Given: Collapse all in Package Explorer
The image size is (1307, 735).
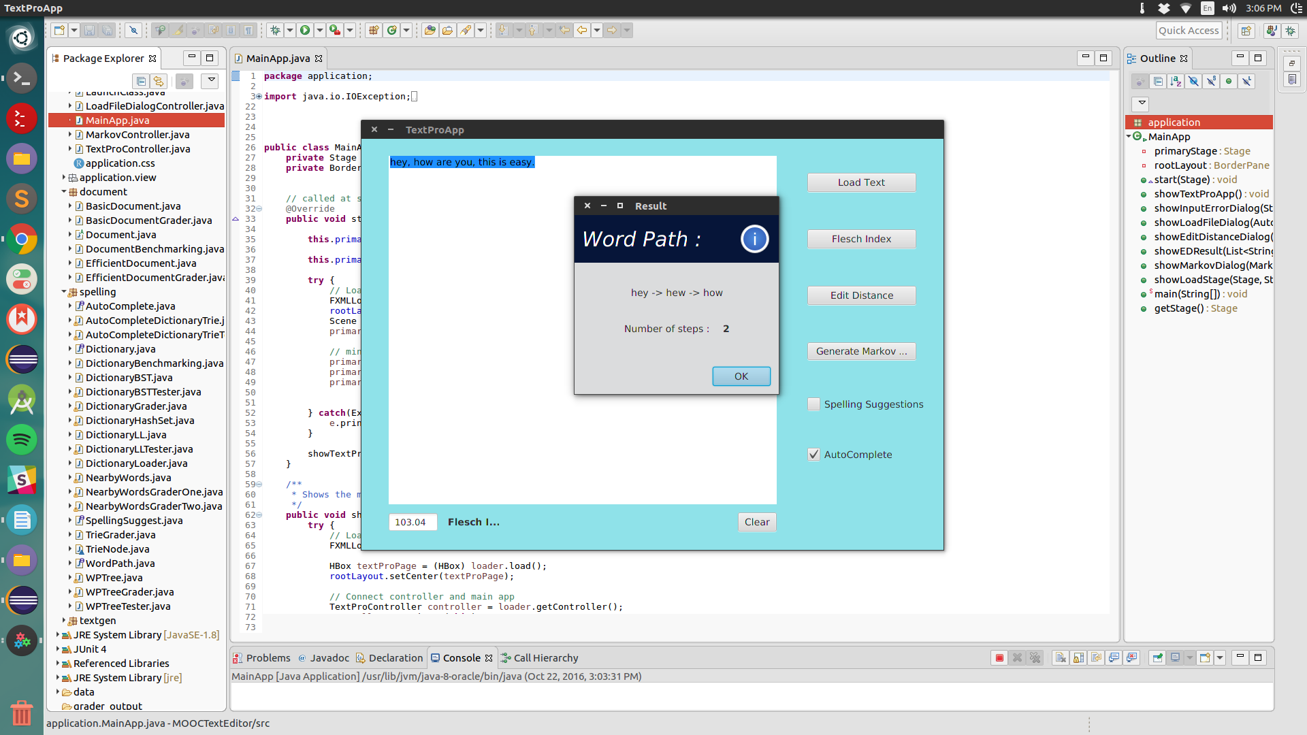Looking at the screenshot, I should [x=141, y=82].
